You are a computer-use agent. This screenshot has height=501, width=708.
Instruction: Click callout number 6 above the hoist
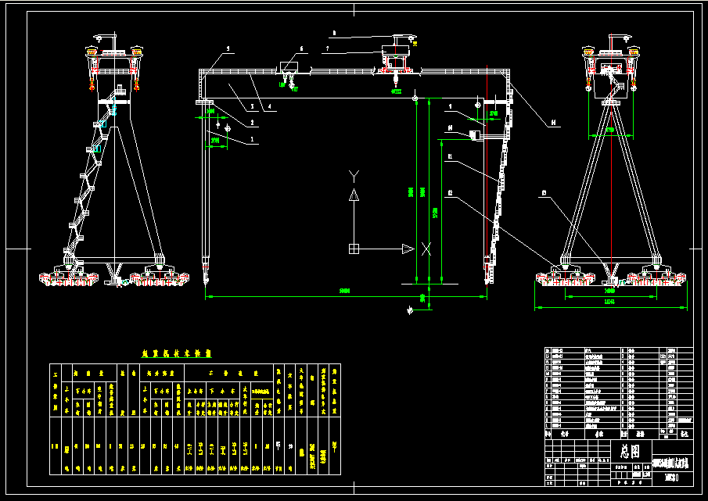point(302,48)
